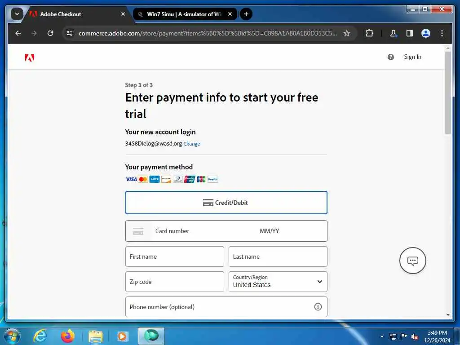
Task: Click the scrollbar down arrow
Action: point(448,315)
